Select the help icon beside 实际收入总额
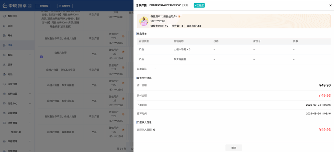Viewport: 334px width, 152px height. 154,129
